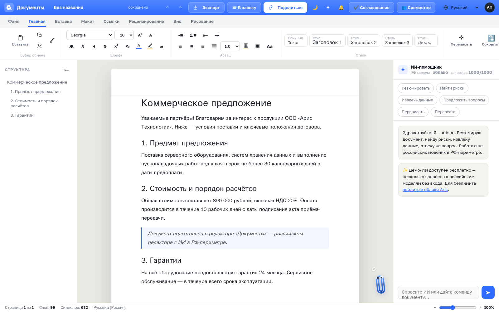499x312 pixels.
Task: Open the АП user avatar menu
Action: pyautogui.click(x=490, y=7)
